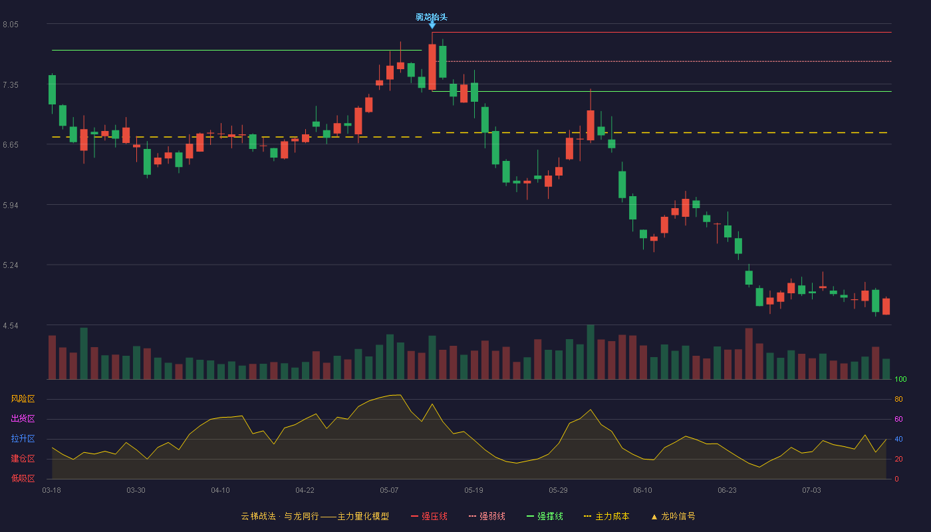Click the 低吸区 zone label
This screenshot has height=532, width=931.
(x=23, y=478)
